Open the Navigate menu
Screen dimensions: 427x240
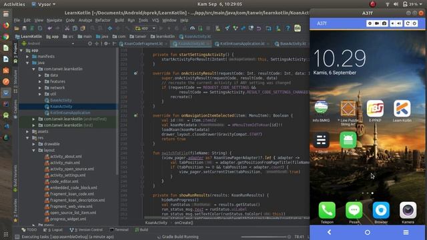tap(54, 20)
